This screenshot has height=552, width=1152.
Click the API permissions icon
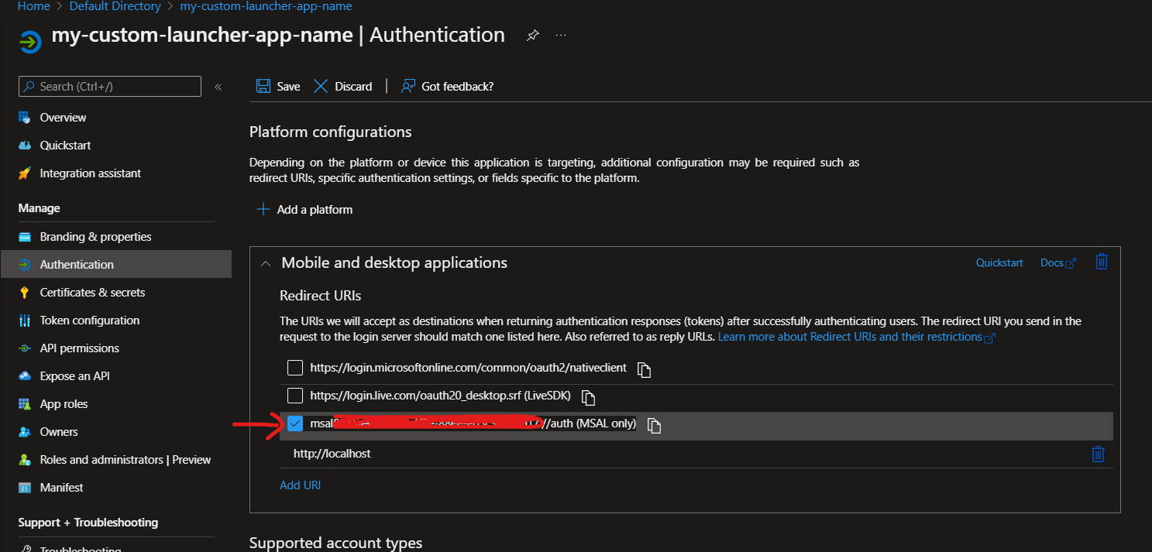coord(25,348)
